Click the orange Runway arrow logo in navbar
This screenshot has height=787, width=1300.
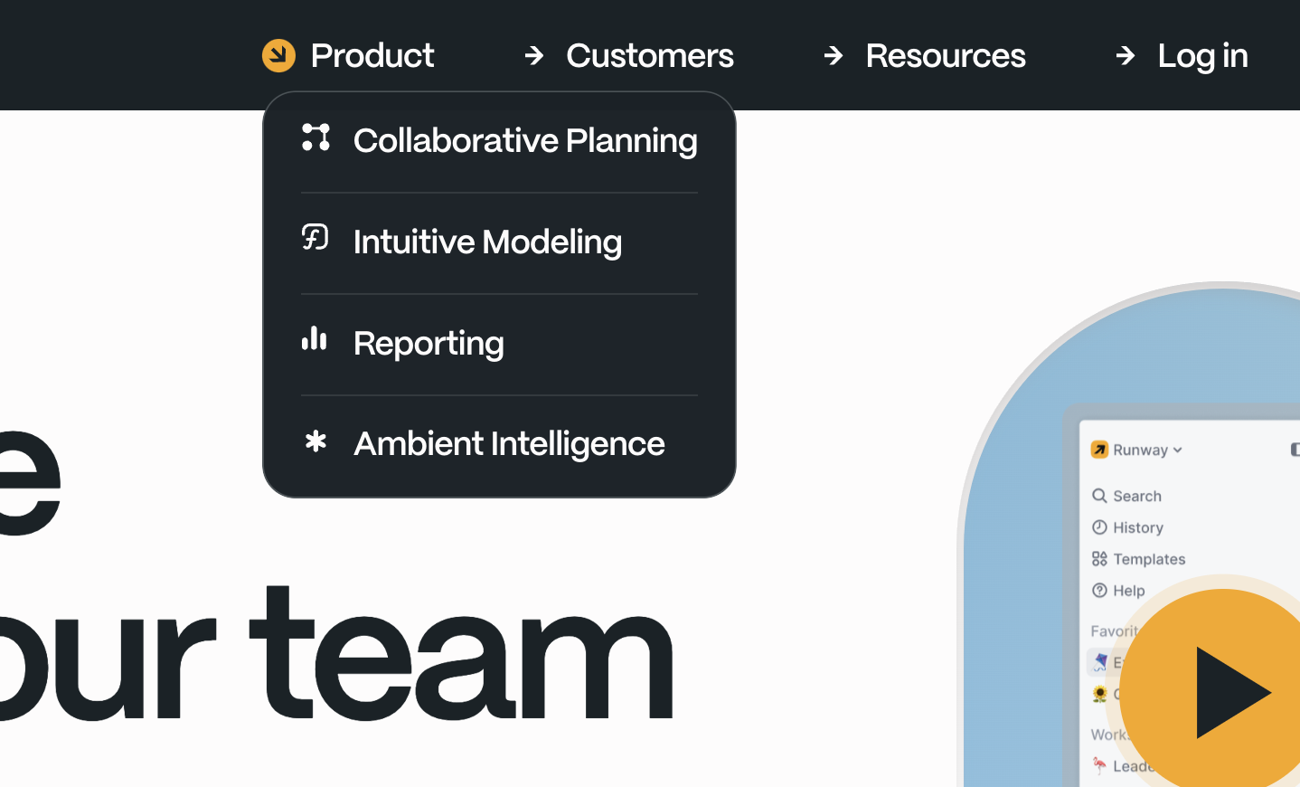click(279, 55)
